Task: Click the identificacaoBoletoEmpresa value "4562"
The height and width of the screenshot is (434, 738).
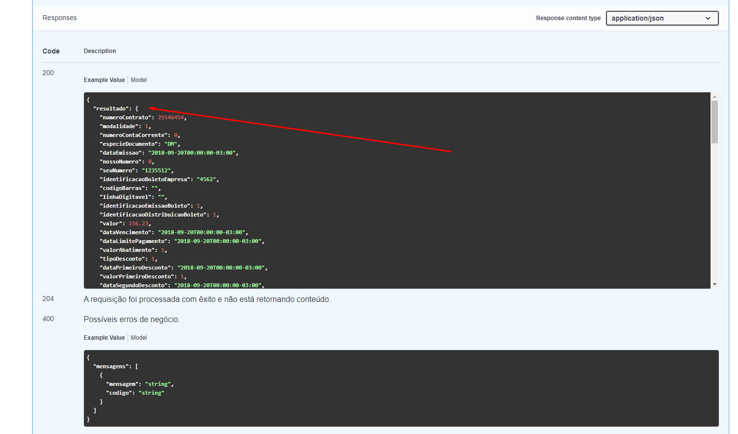Action: (206, 179)
